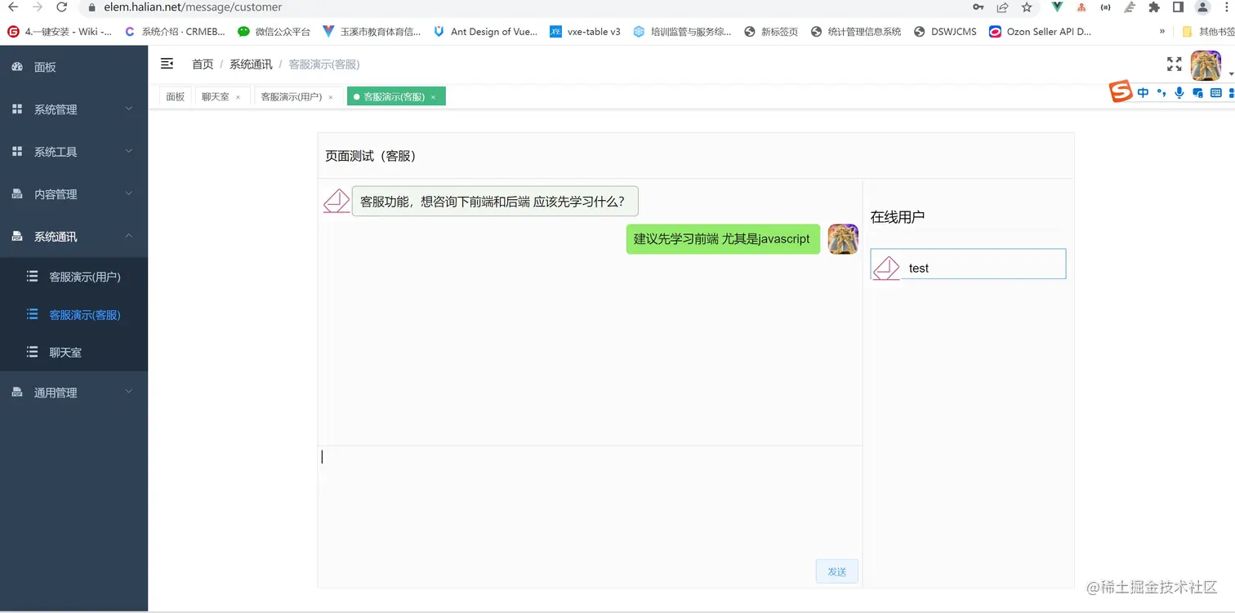Click the fullscreen expand icon near the avatar
The image size is (1235, 613).
[x=1175, y=63]
